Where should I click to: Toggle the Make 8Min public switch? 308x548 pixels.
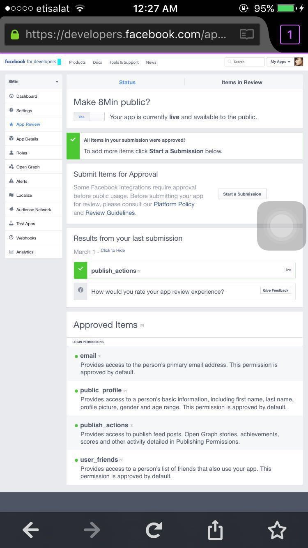click(89, 117)
